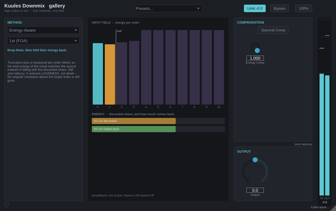Open the Energy-Aware method dropdown
Viewport: 336px width, 211px height.
tap(44, 30)
